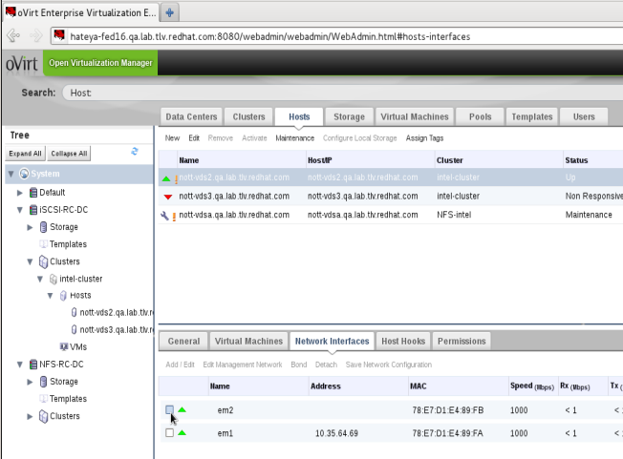Click the Red Hat site icon in the address bar
The height and width of the screenshot is (459, 623).
59,35
